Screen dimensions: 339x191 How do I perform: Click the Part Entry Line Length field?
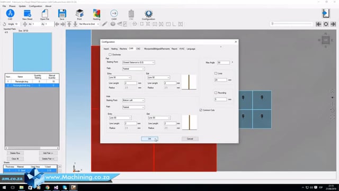tap(131, 83)
